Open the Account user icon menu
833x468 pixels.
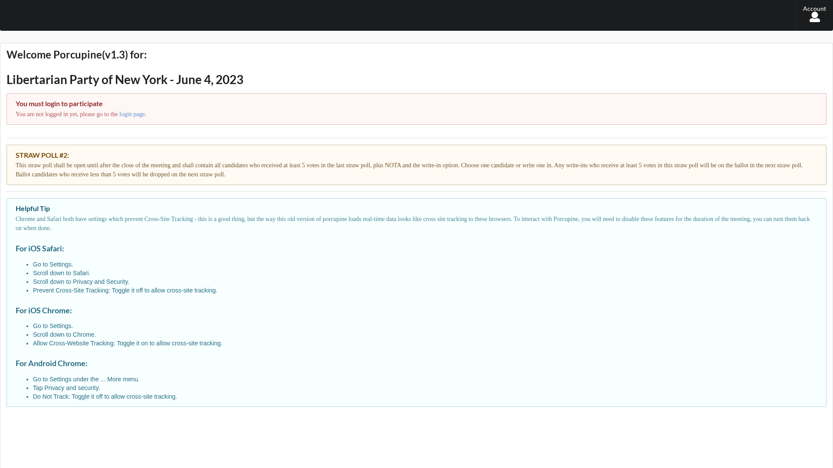point(814,15)
